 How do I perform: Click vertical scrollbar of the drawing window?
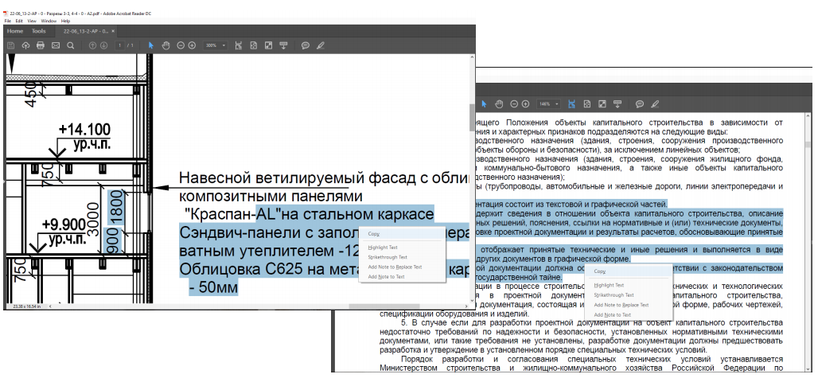click(x=472, y=177)
